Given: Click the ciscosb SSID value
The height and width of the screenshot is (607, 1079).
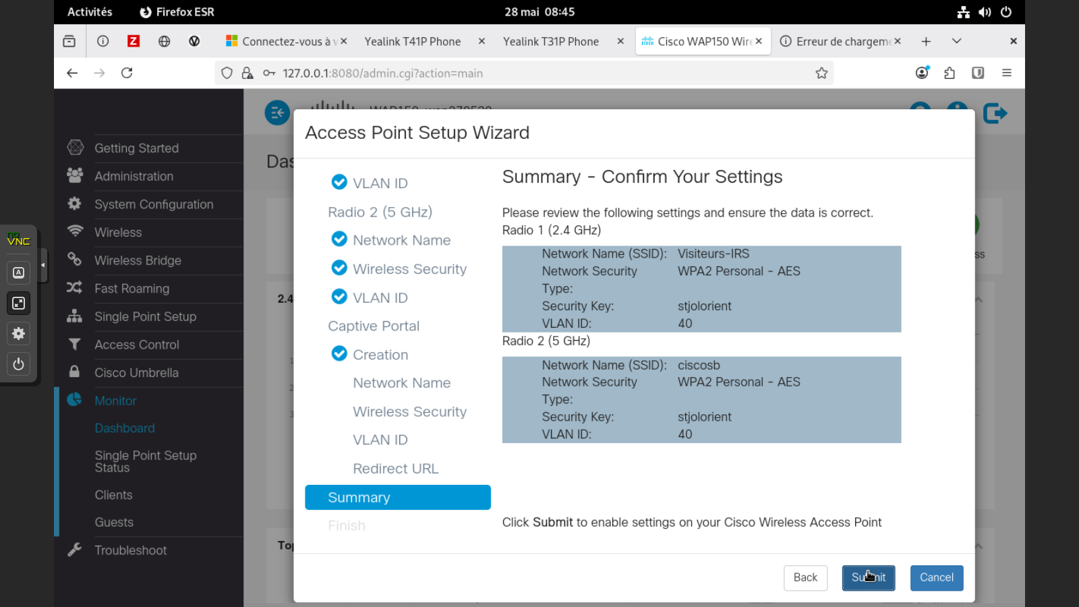Looking at the screenshot, I should point(699,365).
